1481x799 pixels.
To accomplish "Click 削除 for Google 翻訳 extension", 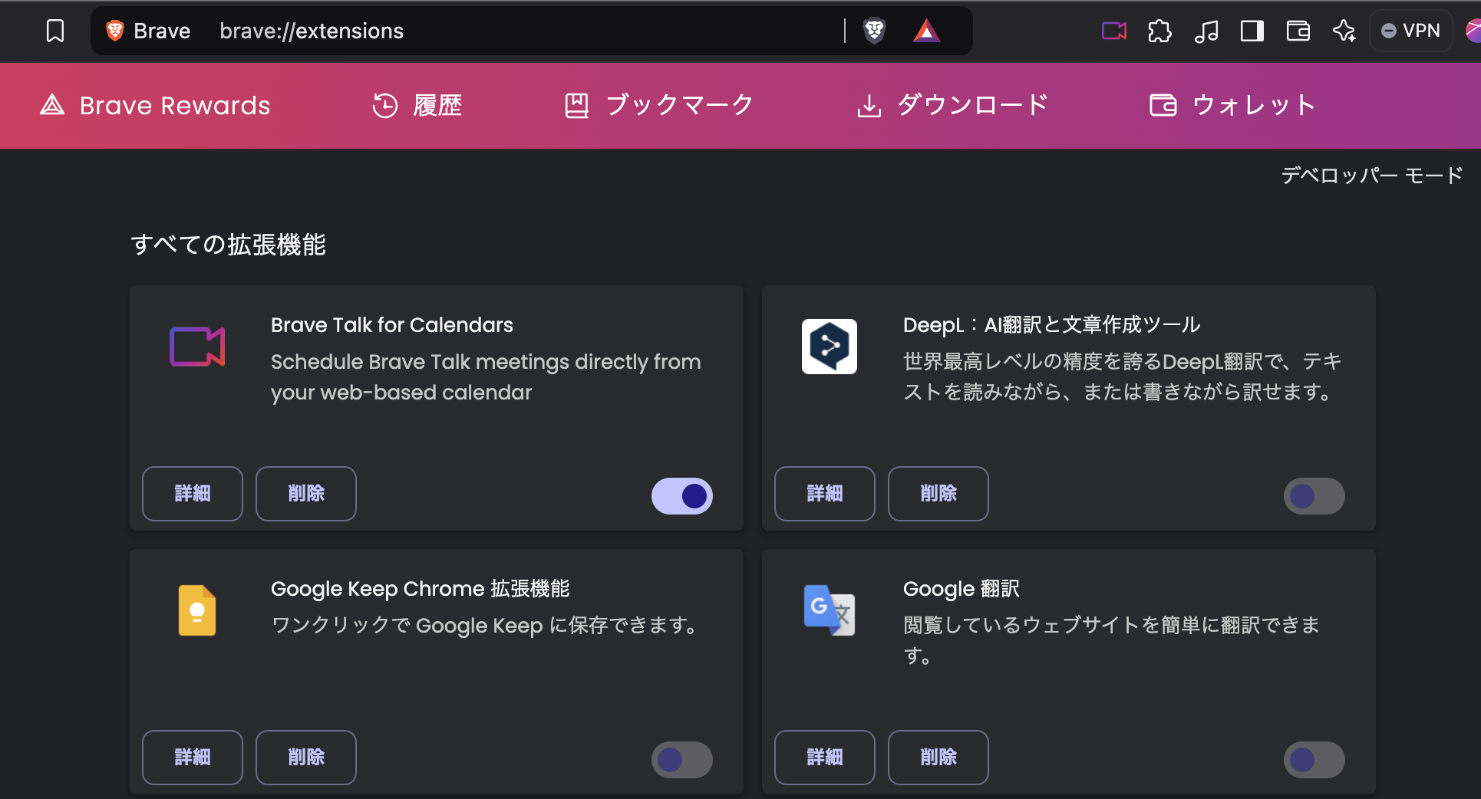I will point(938,758).
